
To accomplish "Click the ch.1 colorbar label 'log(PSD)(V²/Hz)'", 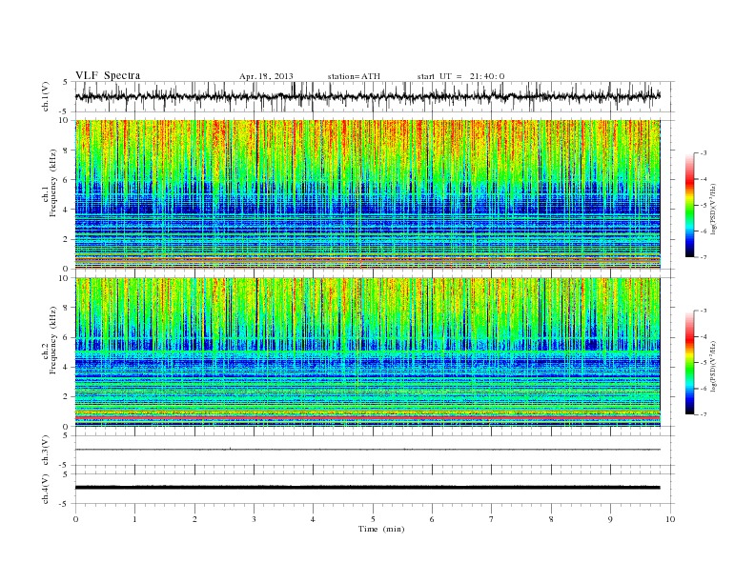I will point(713,209).
